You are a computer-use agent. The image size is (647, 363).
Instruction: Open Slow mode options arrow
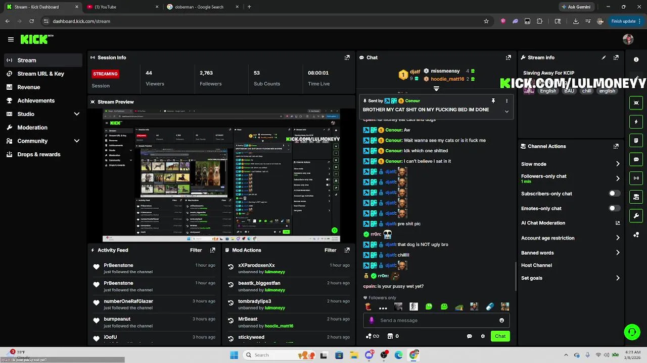[x=618, y=164]
